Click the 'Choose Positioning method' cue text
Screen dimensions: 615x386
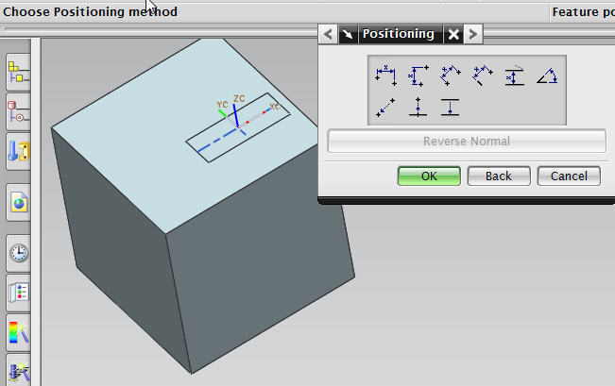90,11
